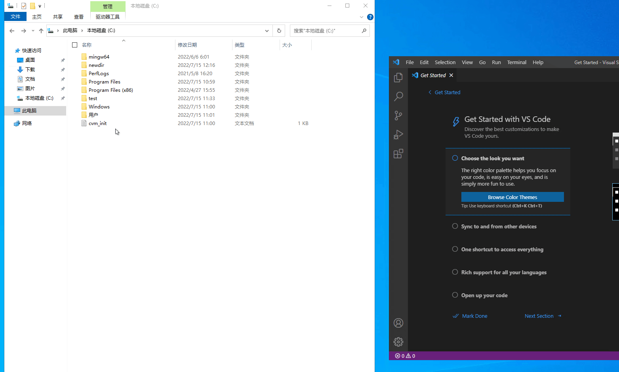Expand the File Explorer ribbon chevron
This screenshot has height=372, width=619.
coord(361,17)
